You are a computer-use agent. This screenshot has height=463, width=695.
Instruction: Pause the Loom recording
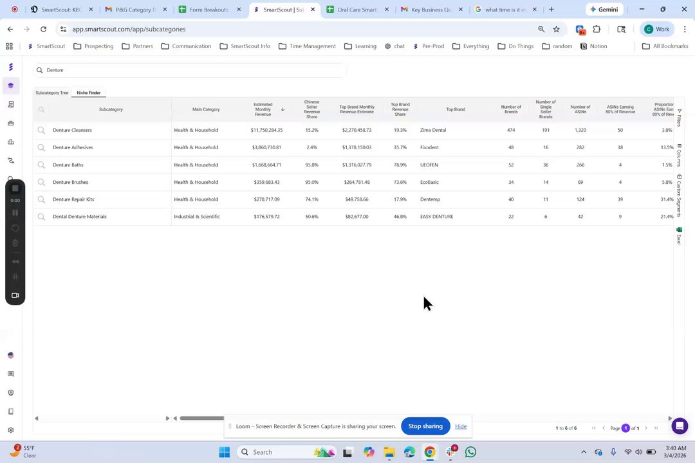click(x=15, y=213)
